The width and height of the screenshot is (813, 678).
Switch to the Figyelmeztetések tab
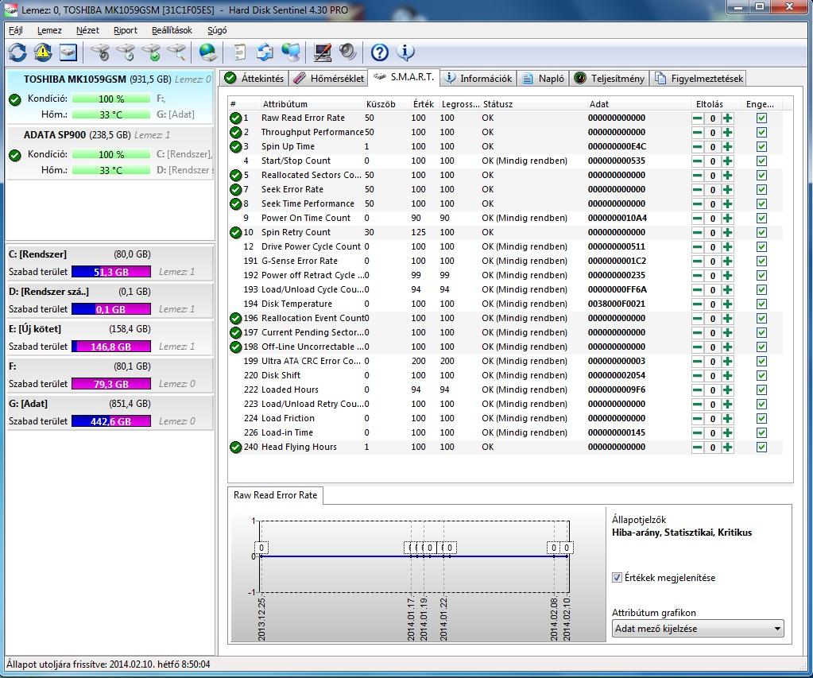click(699, 79)
